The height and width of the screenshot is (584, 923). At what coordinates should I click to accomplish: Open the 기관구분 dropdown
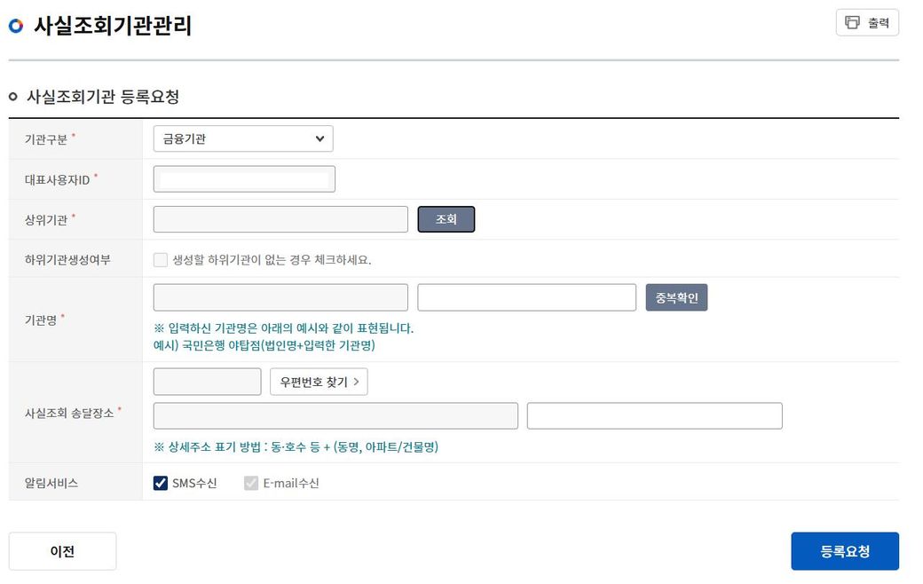[242, 138]
